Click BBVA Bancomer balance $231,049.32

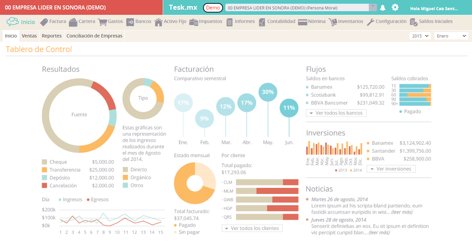pos(371,103)
